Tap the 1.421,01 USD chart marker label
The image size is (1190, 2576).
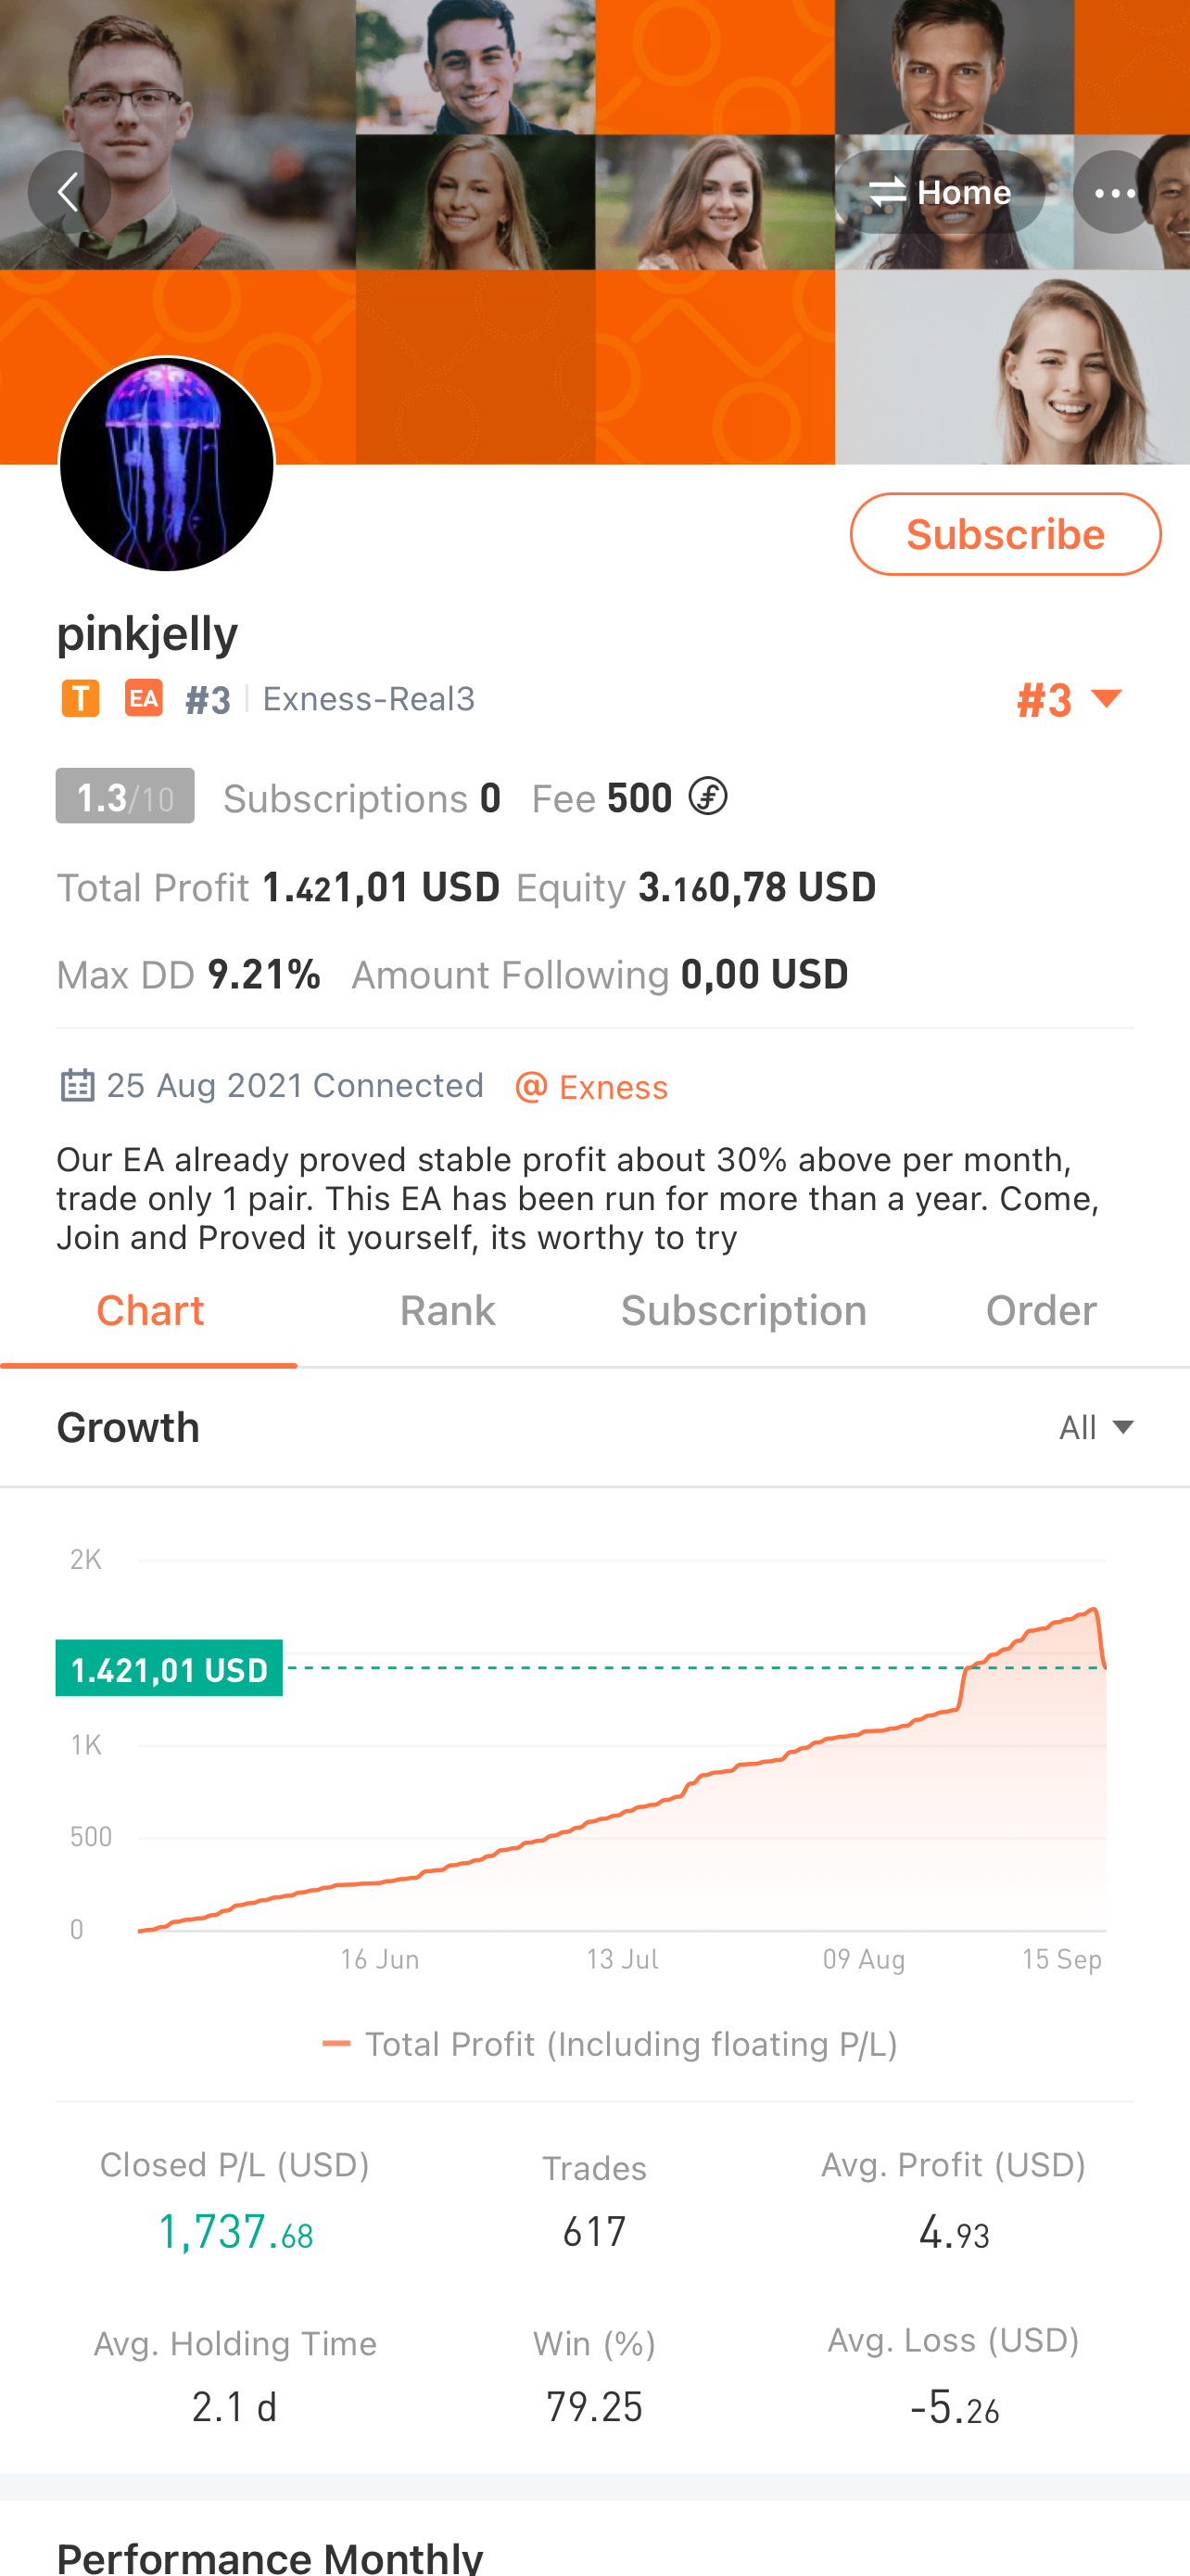[x=169, y=1668]
